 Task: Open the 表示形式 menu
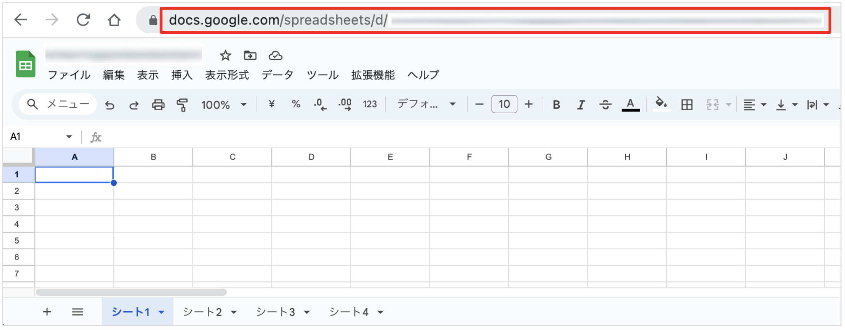click(227, 75)
